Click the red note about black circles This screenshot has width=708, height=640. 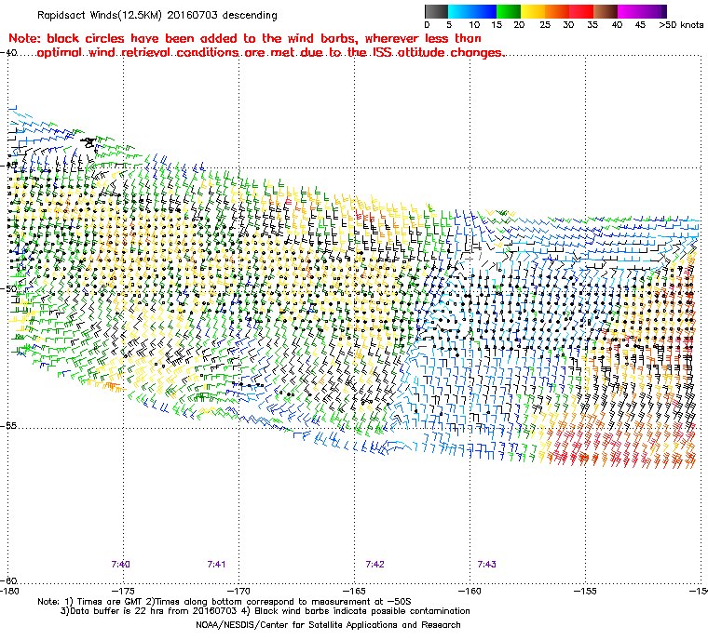point(245,38)
